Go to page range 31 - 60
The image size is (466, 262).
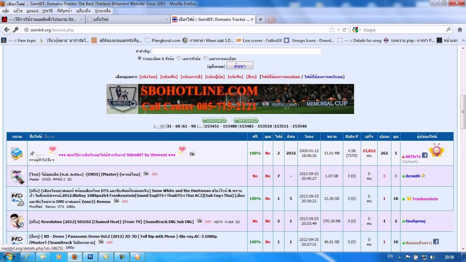click(x=173, y=126)
